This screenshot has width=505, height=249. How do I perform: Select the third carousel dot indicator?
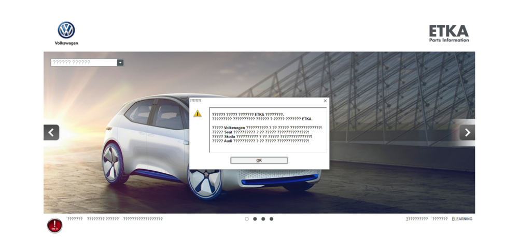pyautogui.click(x=263, y=219)
